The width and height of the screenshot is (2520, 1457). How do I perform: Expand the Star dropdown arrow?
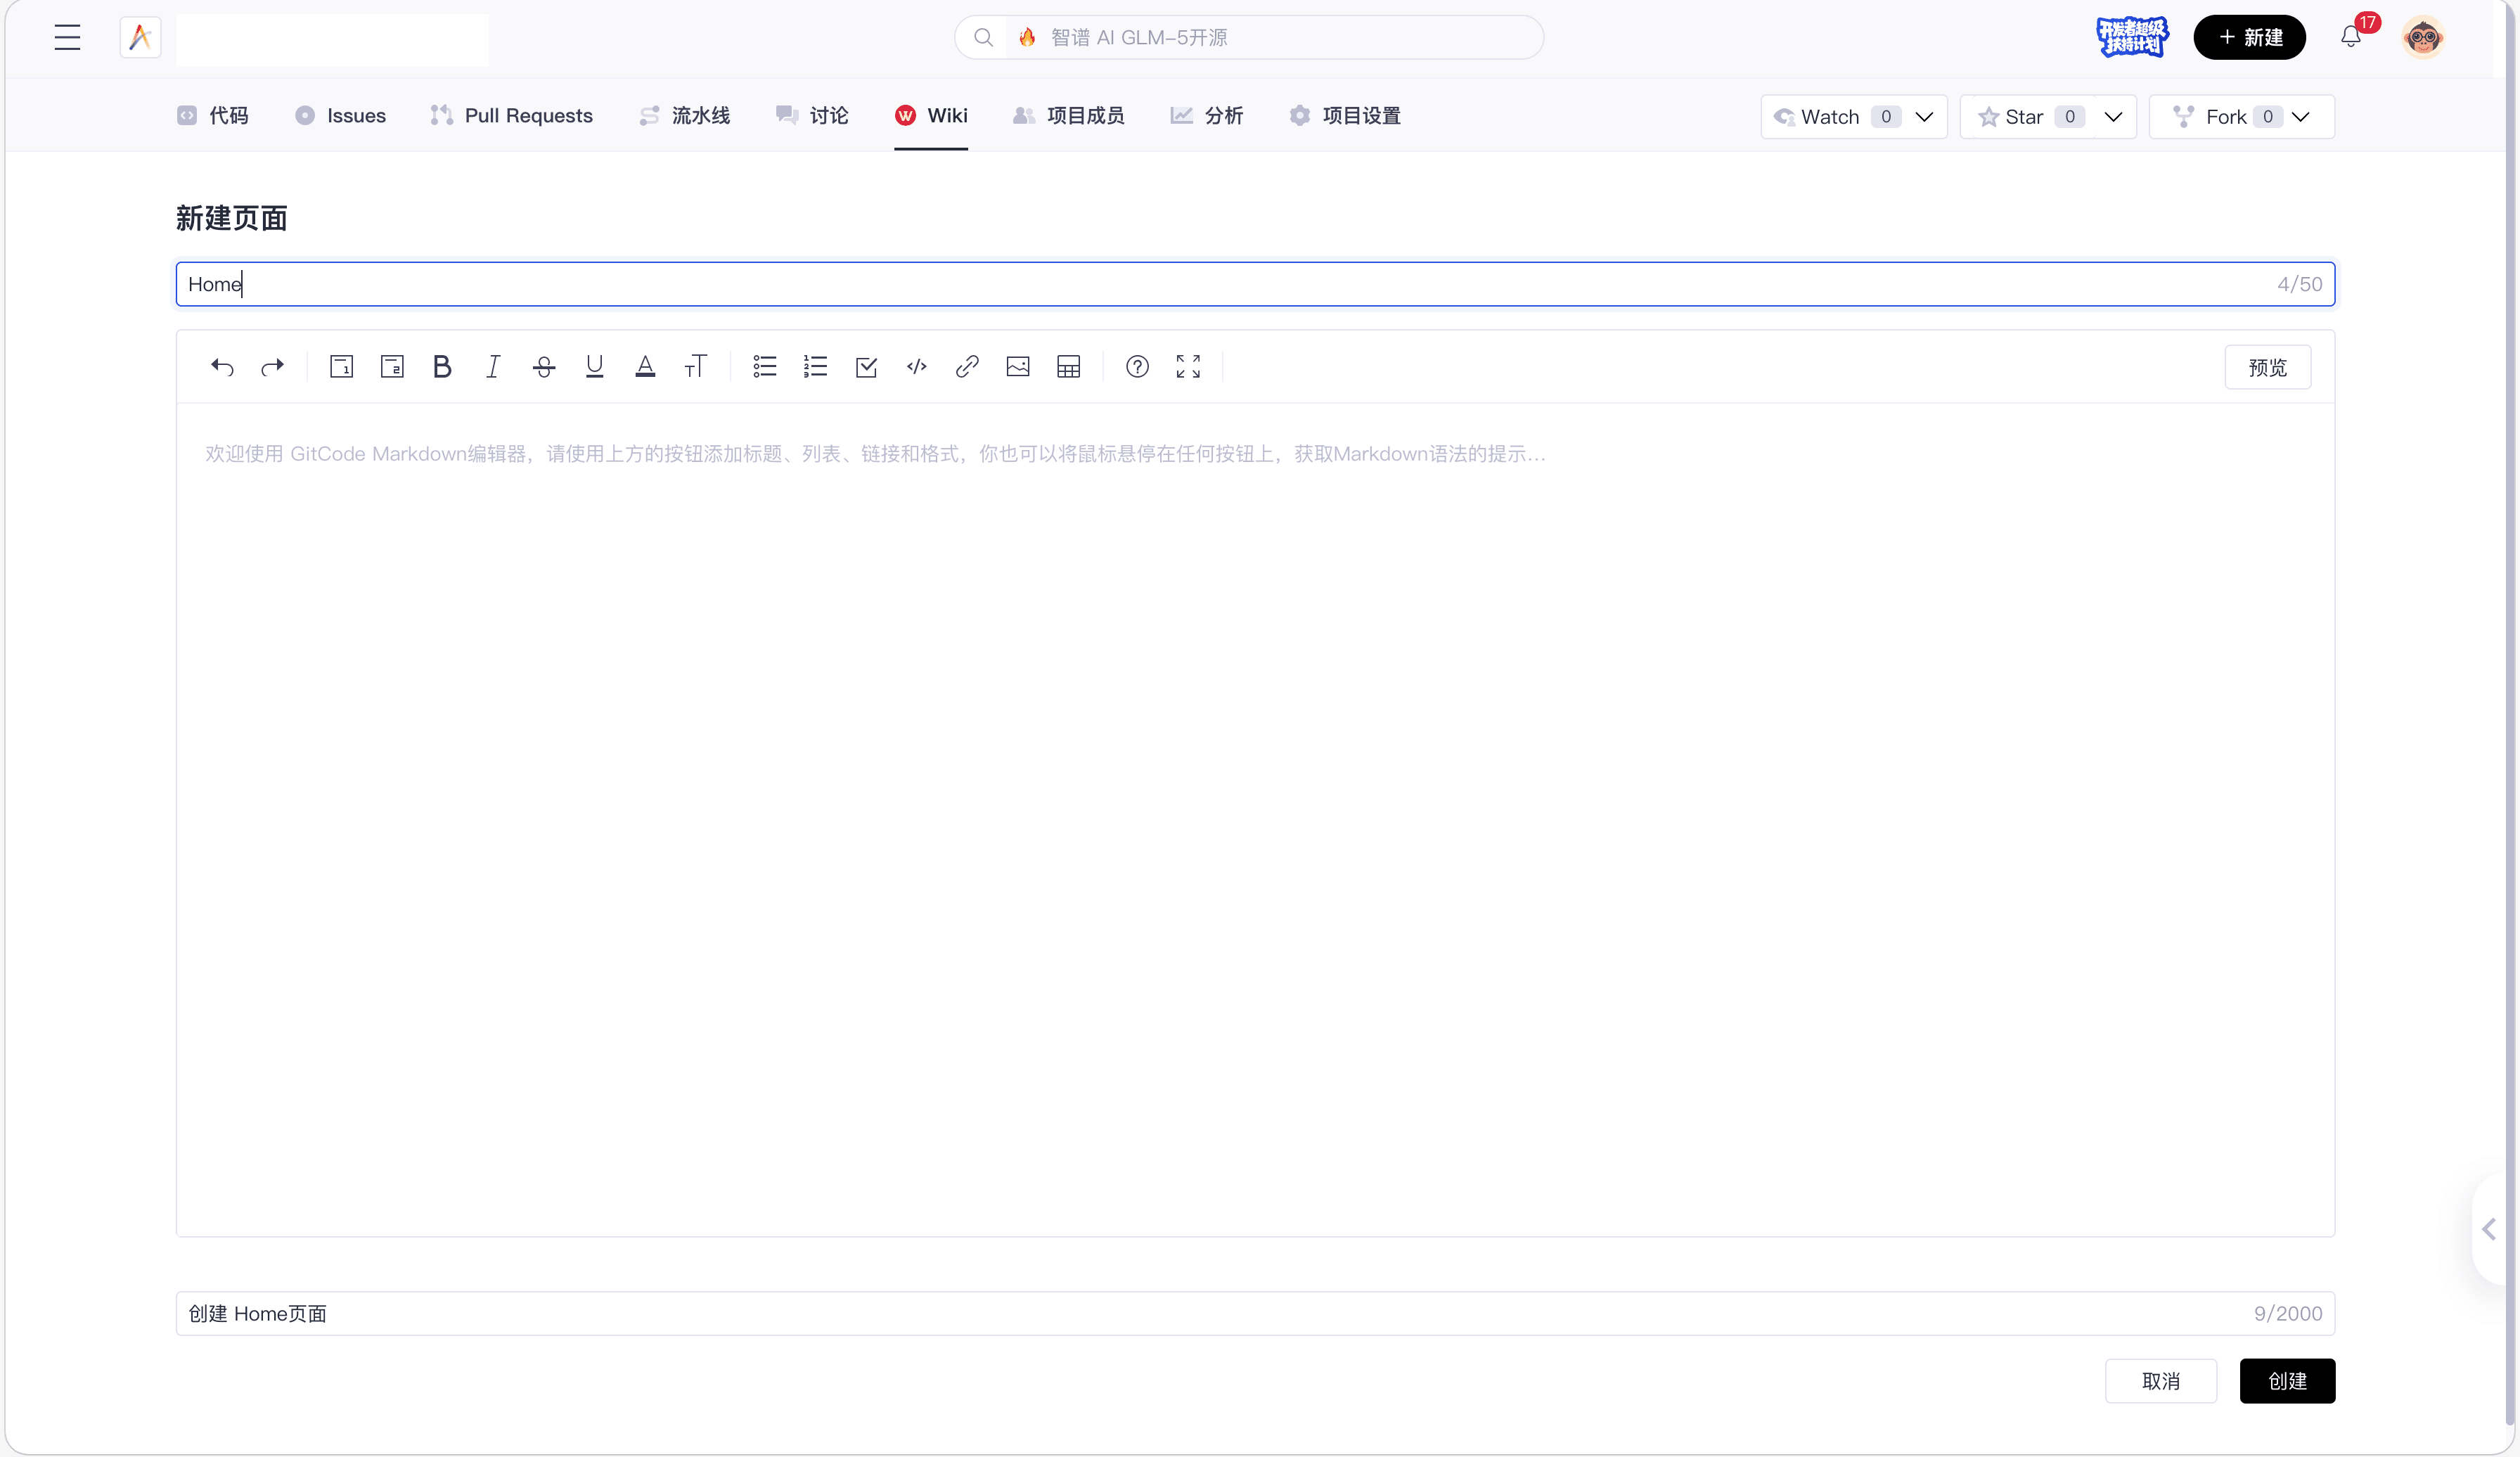(2113, 117)
